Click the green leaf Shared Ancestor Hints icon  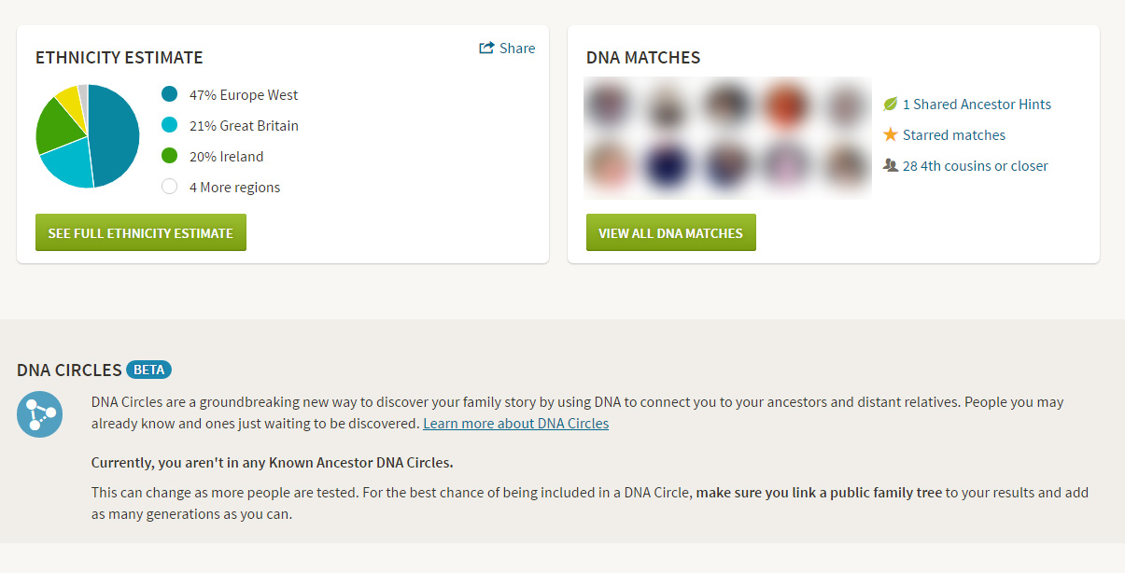click(889, 104)
